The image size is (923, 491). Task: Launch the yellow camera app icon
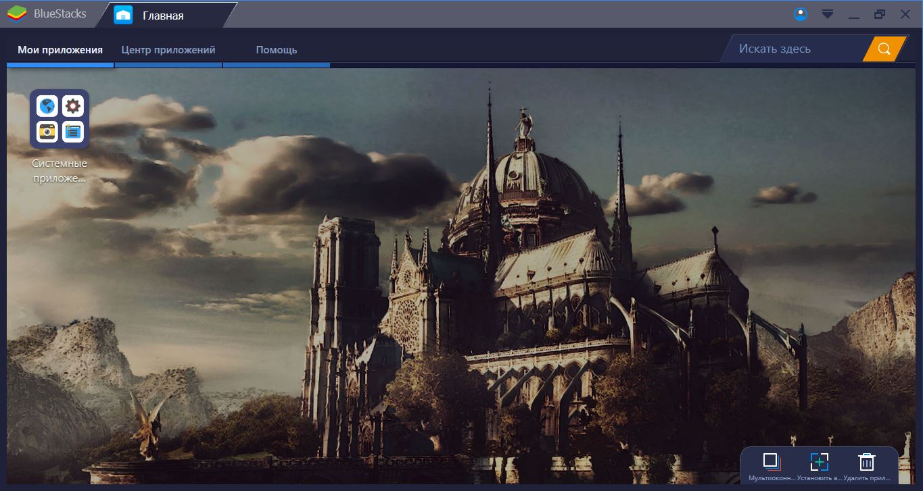coord(47,131)
